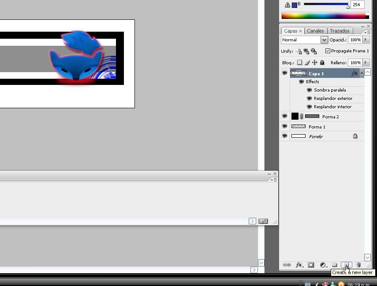Viewport: 377px width, 286px height.
Task: Delete layer using the trash icon
Action: pos(358,265)
